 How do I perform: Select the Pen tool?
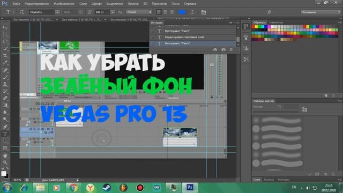5,127
